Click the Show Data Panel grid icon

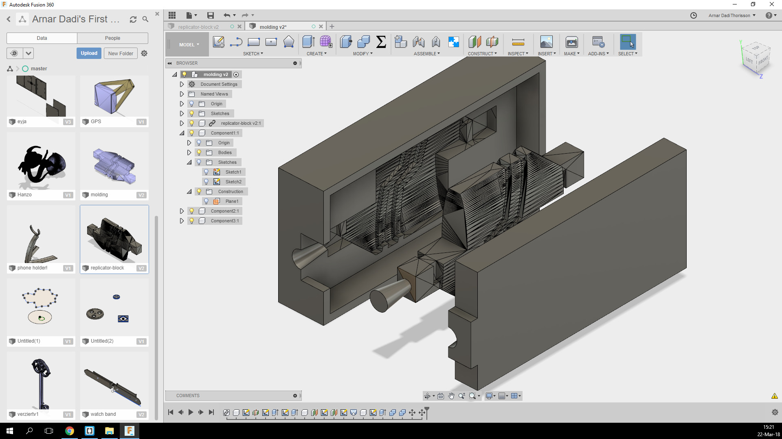172,15
